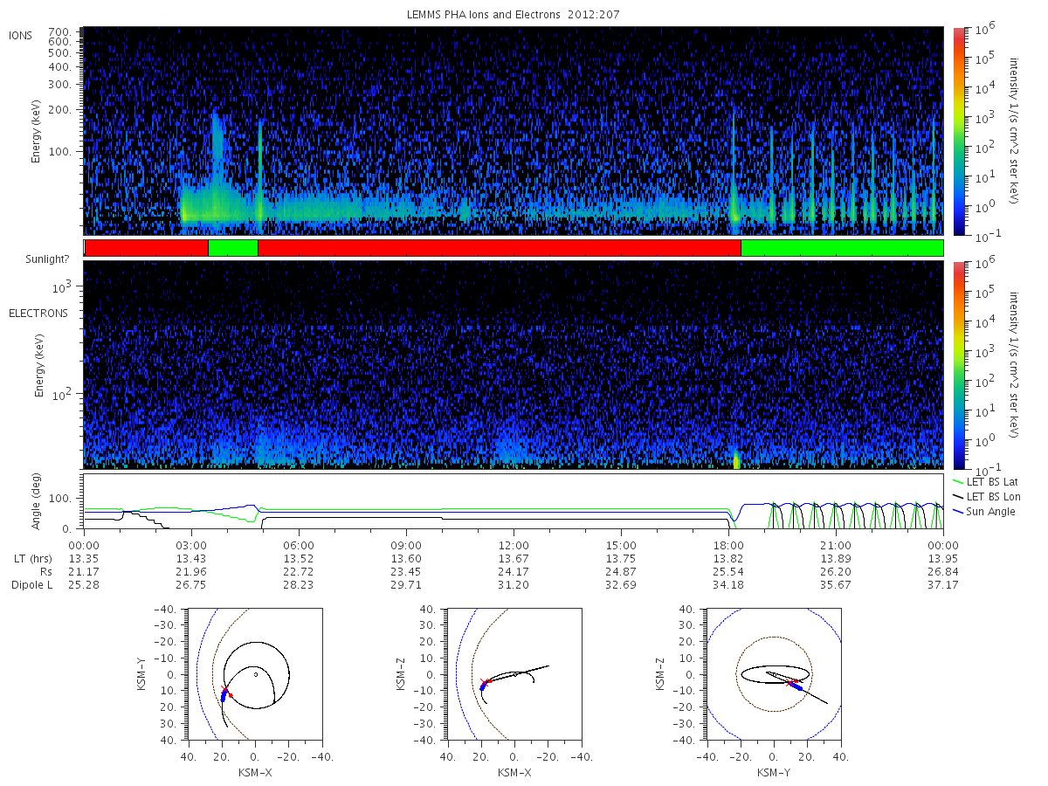This screenshot has width=1048, height=786.
Task: Click the Dipole L row label
Action: tap(31, 584)
